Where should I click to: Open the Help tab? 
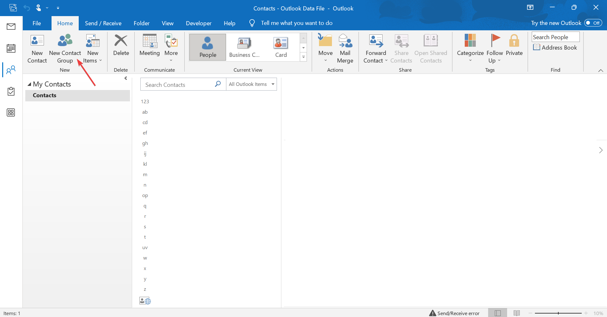(x=230, y=23)
